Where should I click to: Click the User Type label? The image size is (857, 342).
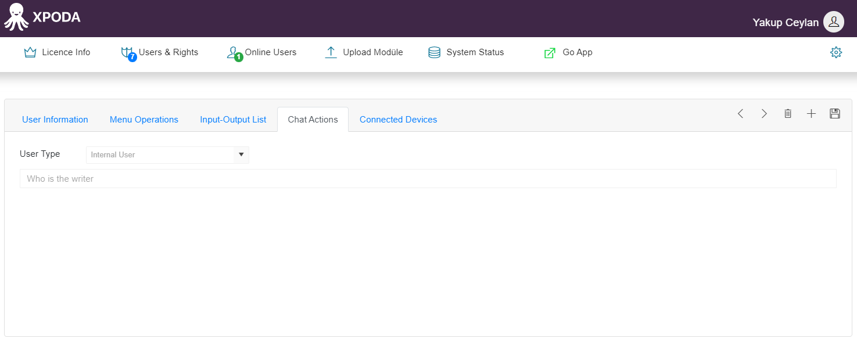[x=40, y=154]
